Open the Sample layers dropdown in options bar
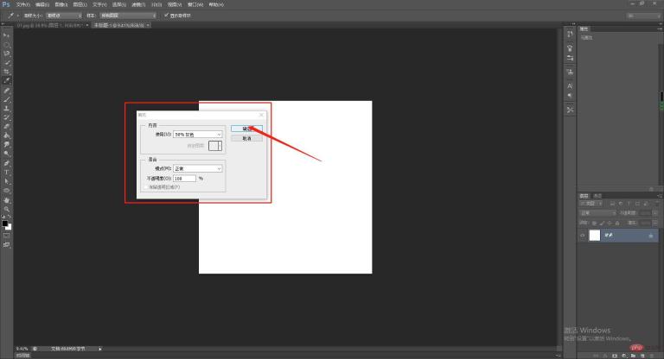The image size is (664, 359). [128, 16]
